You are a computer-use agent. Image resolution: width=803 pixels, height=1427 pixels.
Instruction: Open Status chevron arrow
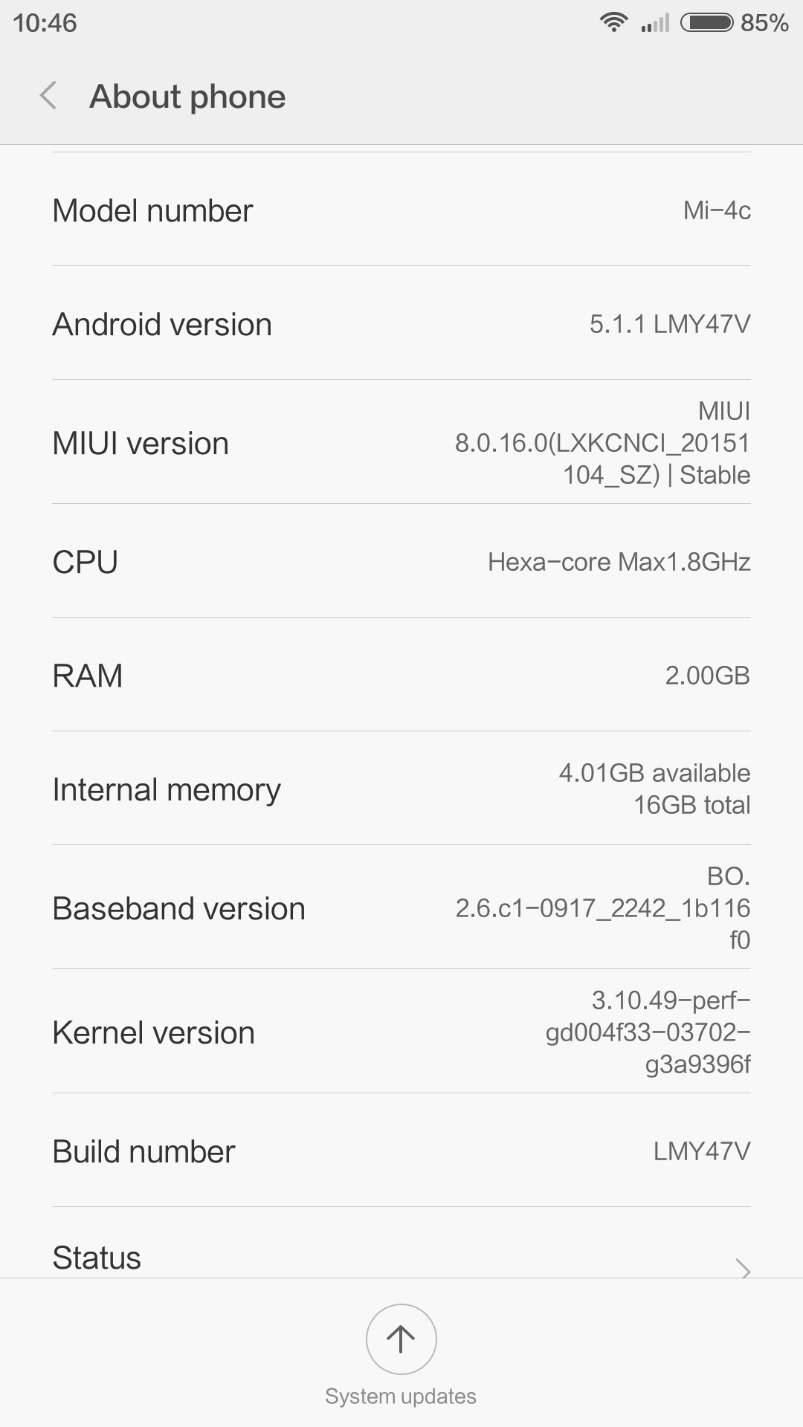[743, 1267]
